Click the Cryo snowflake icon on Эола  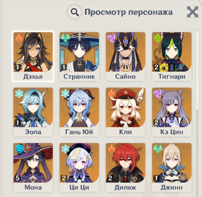point(19,93)
